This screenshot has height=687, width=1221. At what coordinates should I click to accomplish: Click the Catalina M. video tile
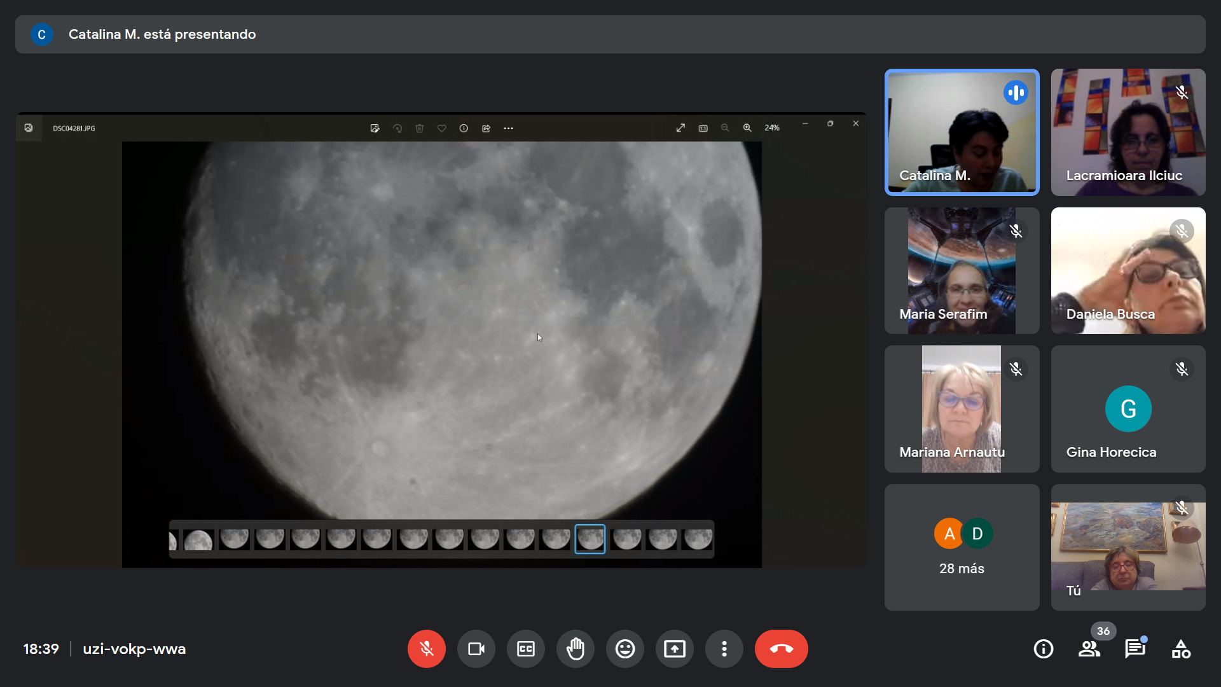(x=962, y=132)
